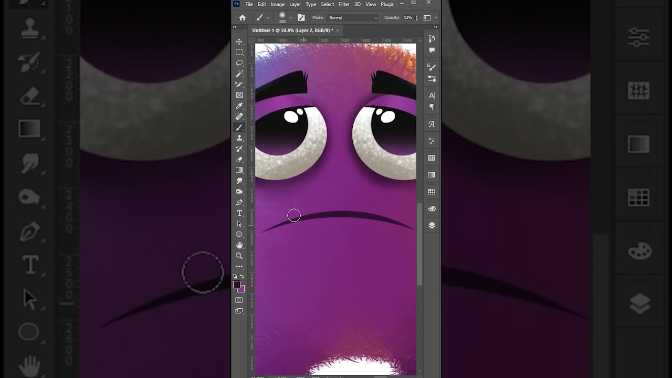Open the Patterns panel icon
The width and height of the screenshot is (672, 378).
coord(432,158)
